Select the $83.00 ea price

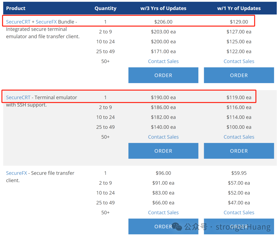click(x=163, y=193)
